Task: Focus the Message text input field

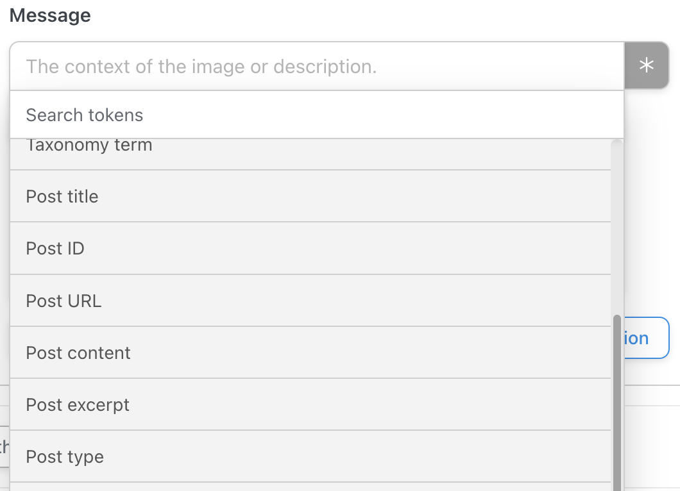Action: 317,66
